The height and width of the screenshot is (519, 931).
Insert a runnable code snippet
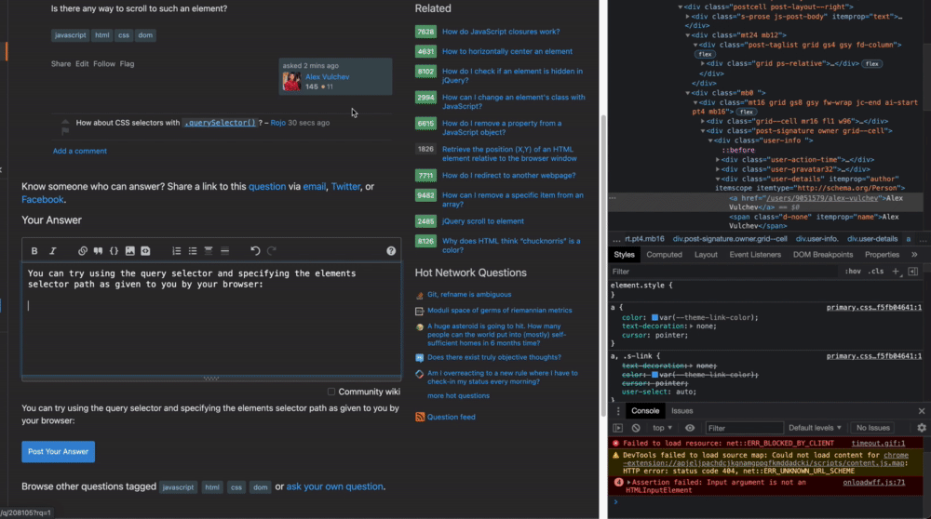(x=145, y=251)
